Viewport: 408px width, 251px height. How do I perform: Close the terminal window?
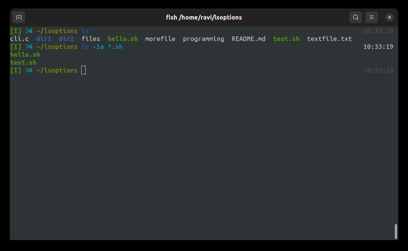coord(390,17)
